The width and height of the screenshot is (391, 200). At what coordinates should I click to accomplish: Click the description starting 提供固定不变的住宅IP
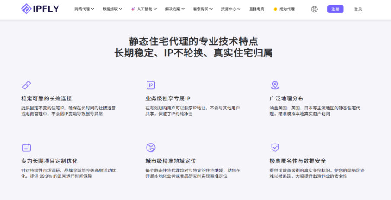[x=69, y=111]
